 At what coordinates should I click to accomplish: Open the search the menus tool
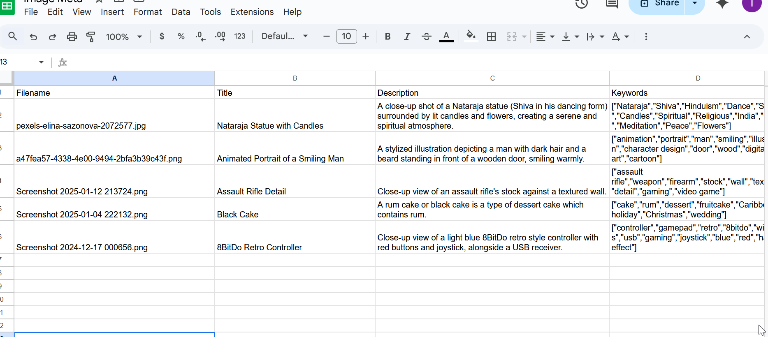(13, 37)
